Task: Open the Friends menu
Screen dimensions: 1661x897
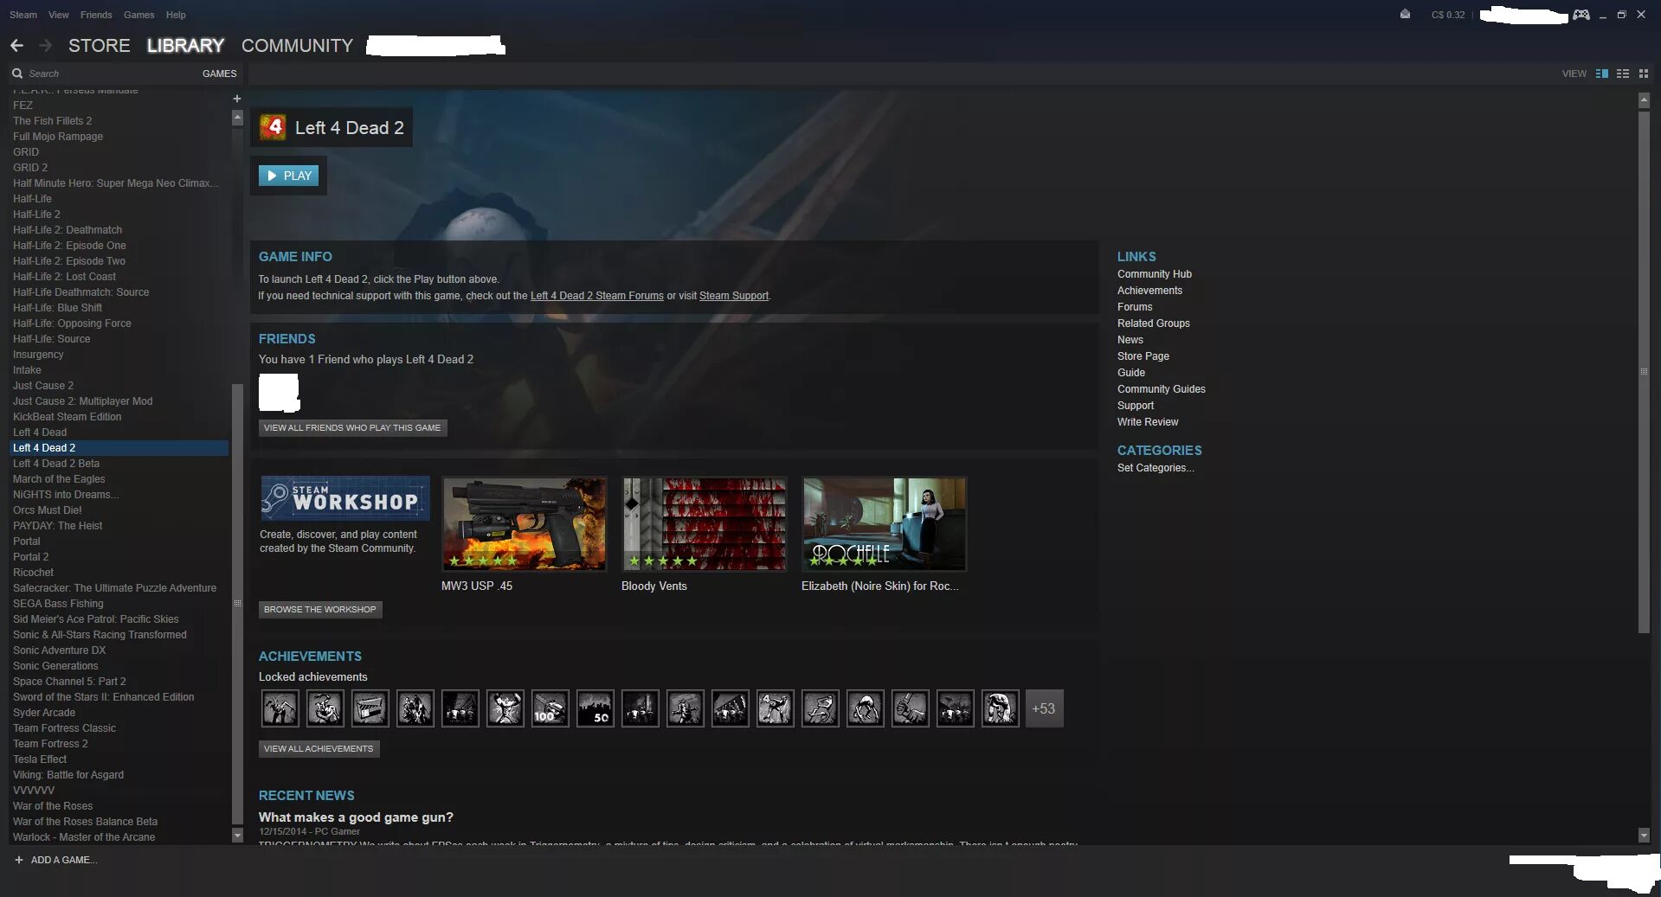Action: [96, 15]
